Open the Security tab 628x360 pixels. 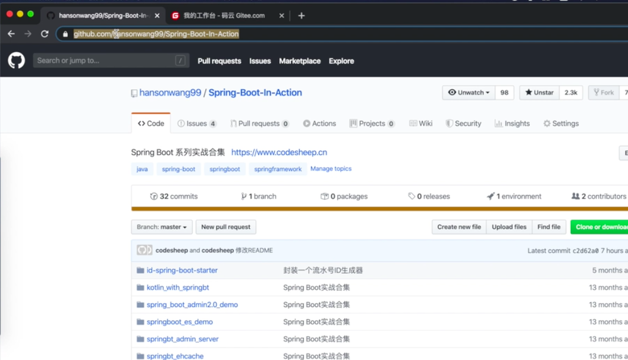tap(463, 124)
